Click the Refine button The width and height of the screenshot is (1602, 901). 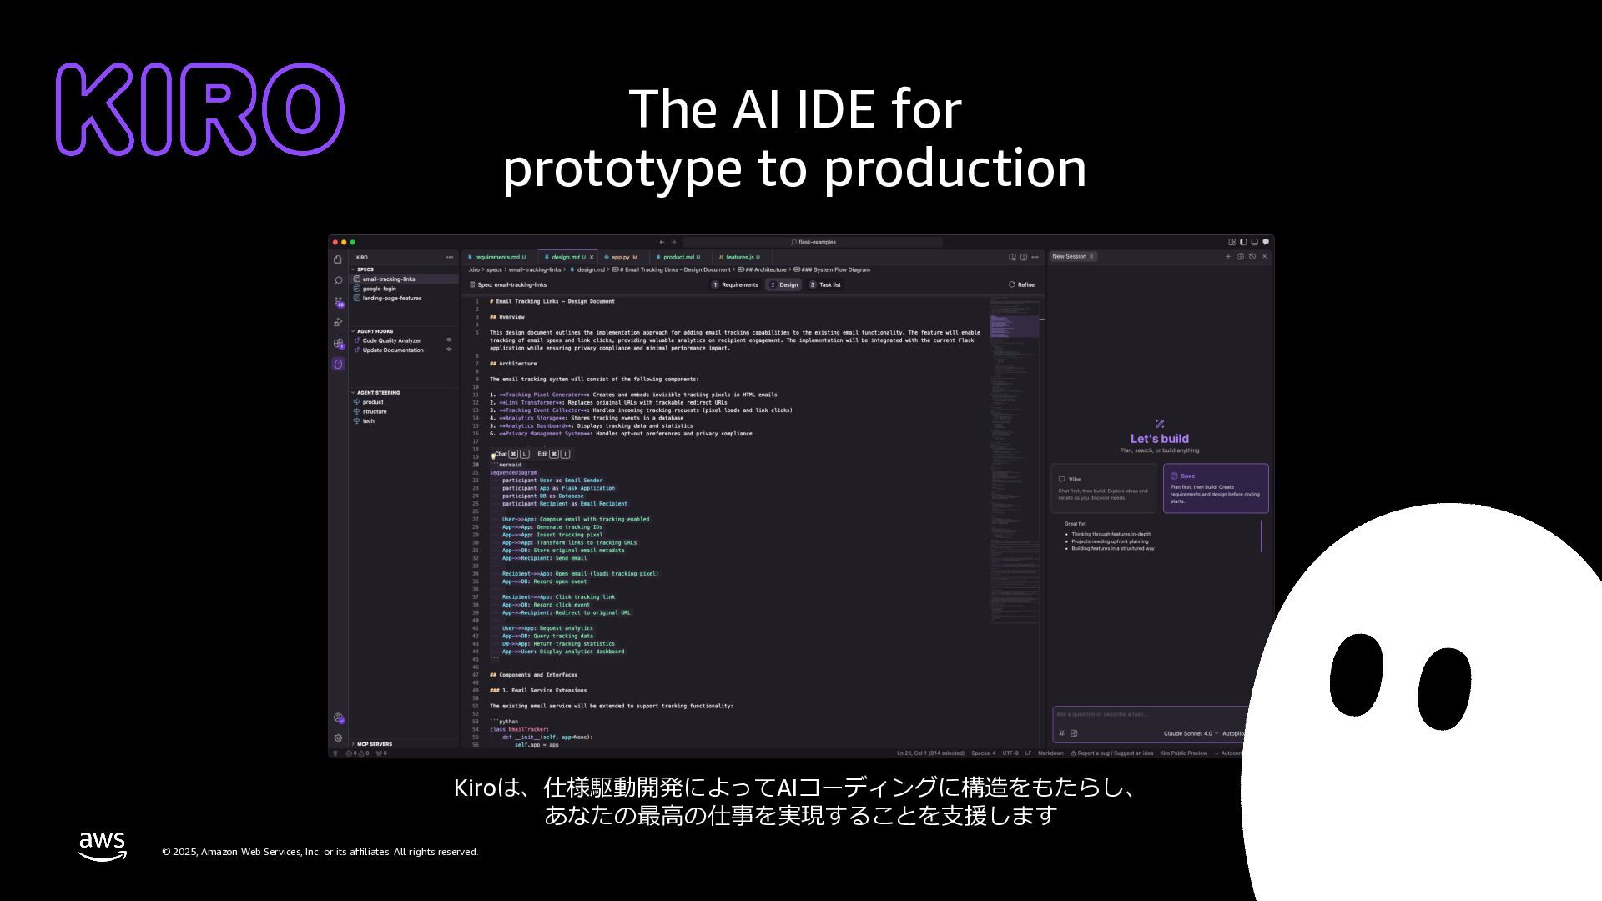tap(1021, 285)
